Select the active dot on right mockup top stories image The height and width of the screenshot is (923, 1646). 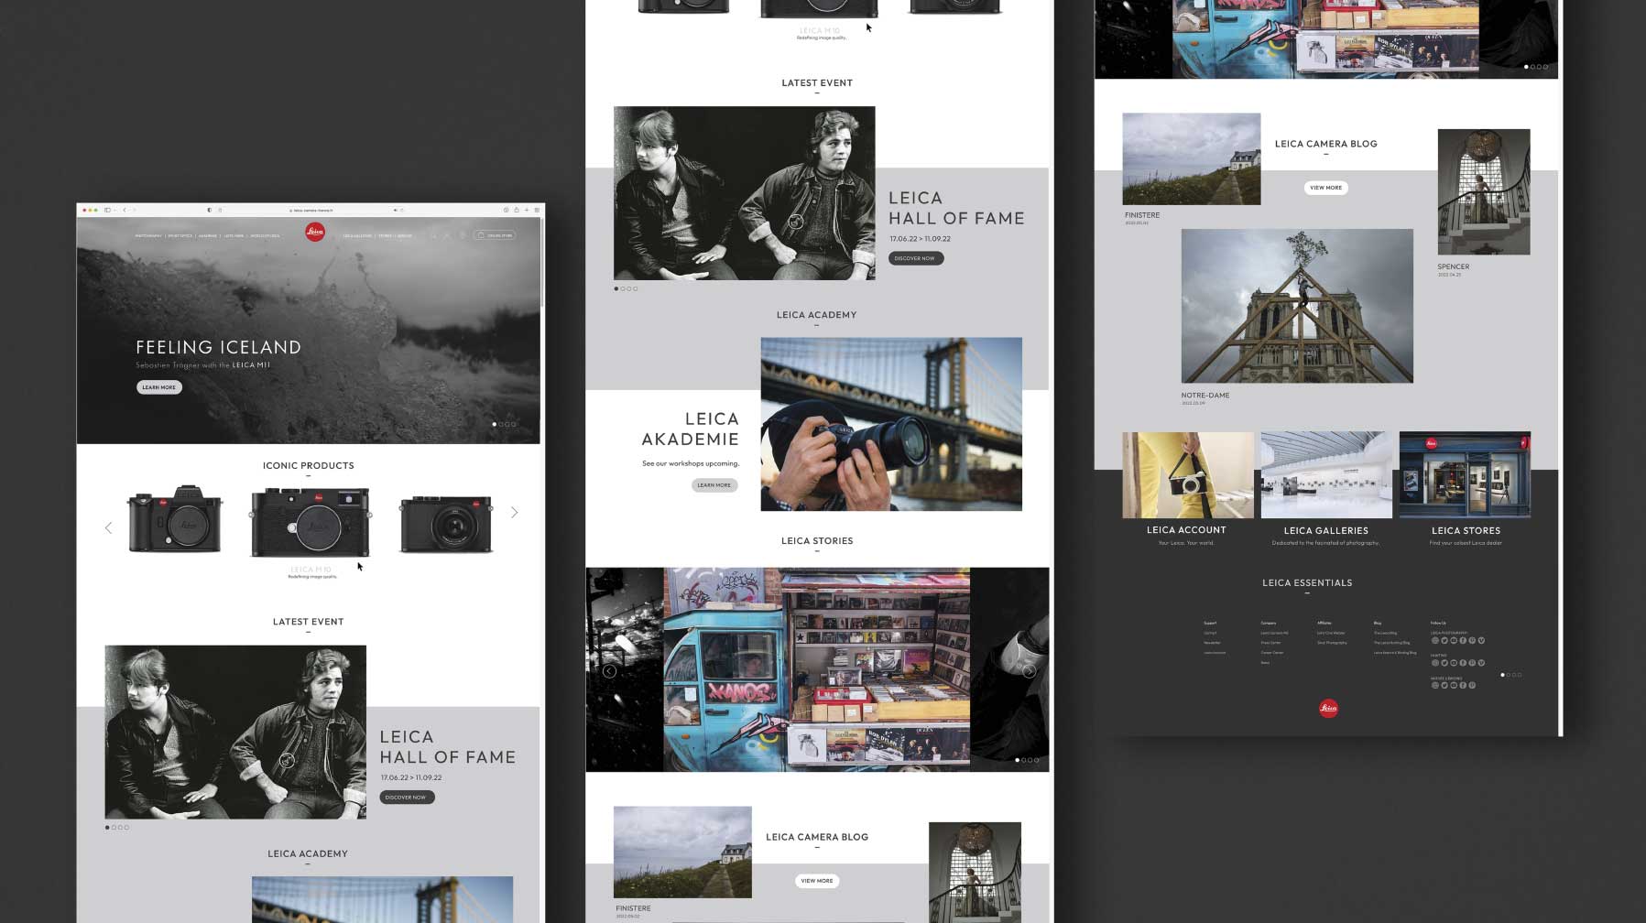click(x=1526, y=67)
